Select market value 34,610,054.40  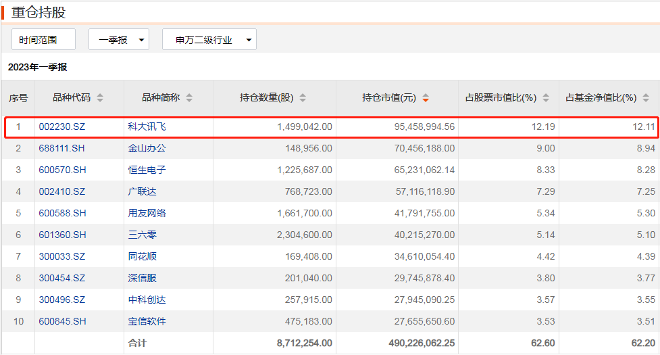pos(424,256)
